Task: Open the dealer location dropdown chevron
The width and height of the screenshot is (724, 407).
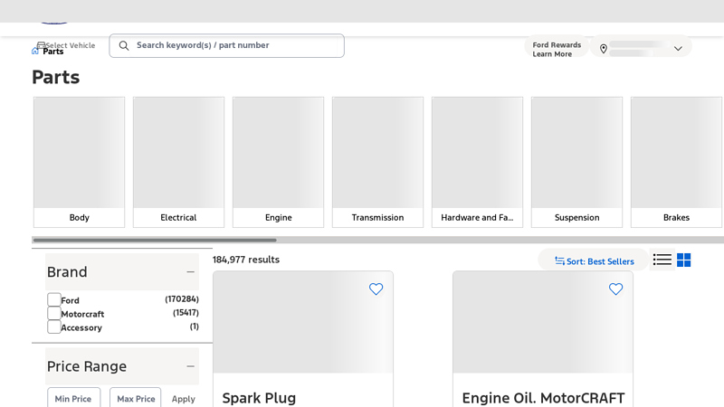Action: 678,49
